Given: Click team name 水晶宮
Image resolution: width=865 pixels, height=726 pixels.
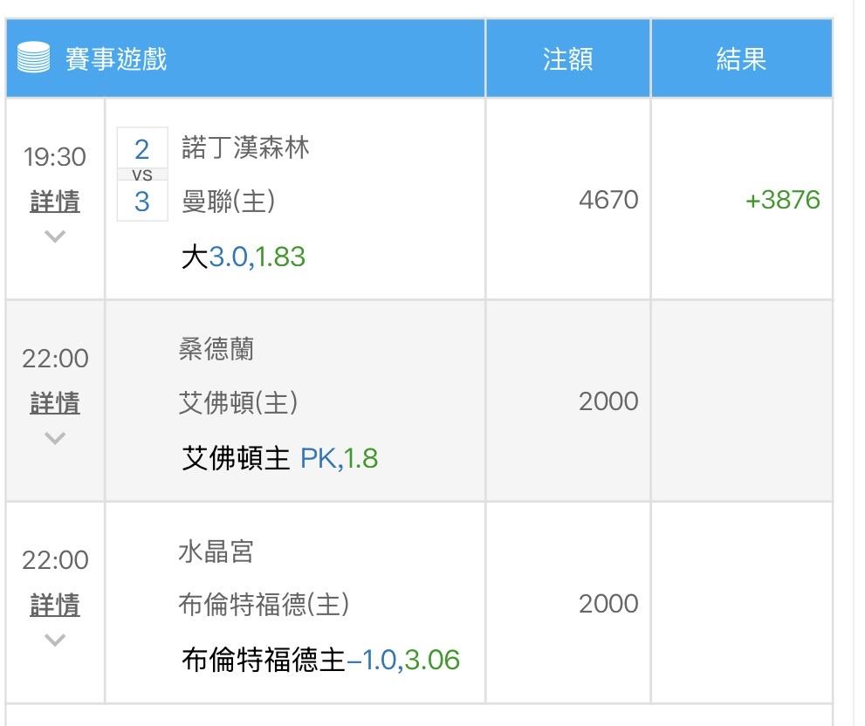Looking at the screenshot, I should click(x=216, y=551).
